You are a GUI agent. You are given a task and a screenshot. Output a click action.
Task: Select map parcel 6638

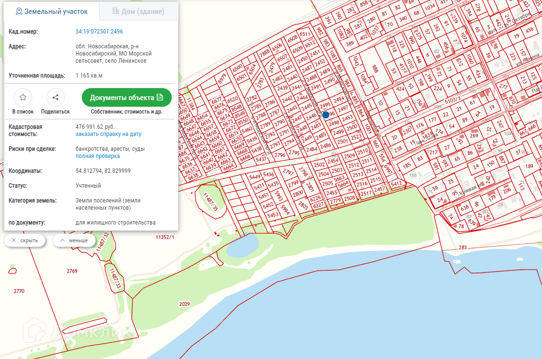click(x=193, y=176)
